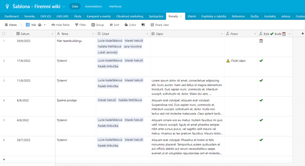The image size is (305, 166).
Task: Open the Color paint bucket tool
Action: (x=130, y=25)
